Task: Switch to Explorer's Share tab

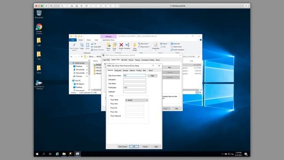Action: point(89,40)
